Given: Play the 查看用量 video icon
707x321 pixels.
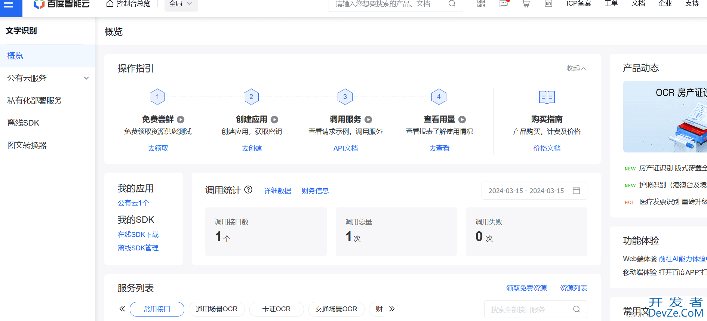Looking at the screenshot, I should point(462,120).
